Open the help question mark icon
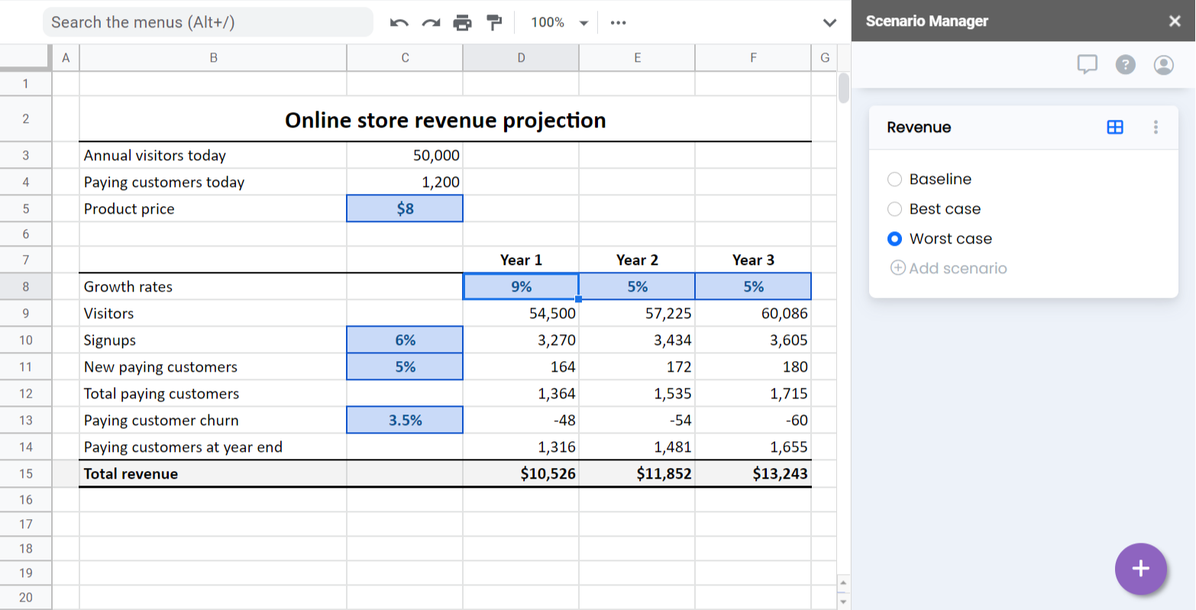 click(x=1125, y=65)
